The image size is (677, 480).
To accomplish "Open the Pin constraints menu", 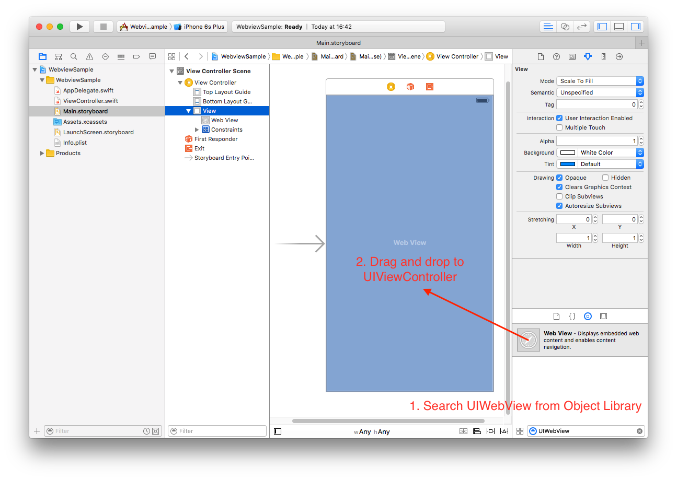I will click(x=490, y=431).
